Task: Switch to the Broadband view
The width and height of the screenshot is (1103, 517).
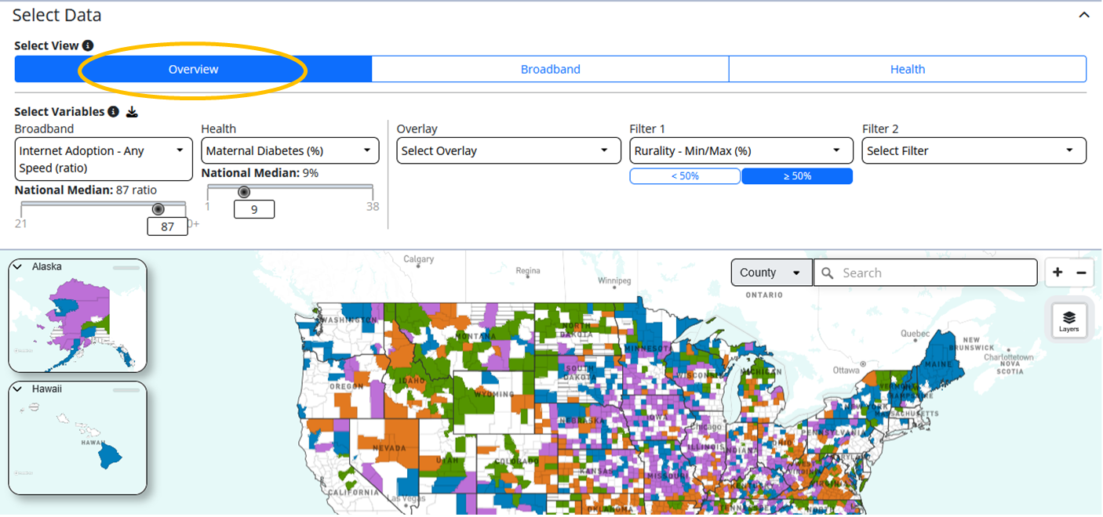Action: (x=550, y=69)
